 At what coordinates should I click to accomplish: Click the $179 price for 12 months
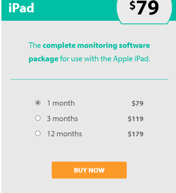pyautogui.click(x=136, y=134)
